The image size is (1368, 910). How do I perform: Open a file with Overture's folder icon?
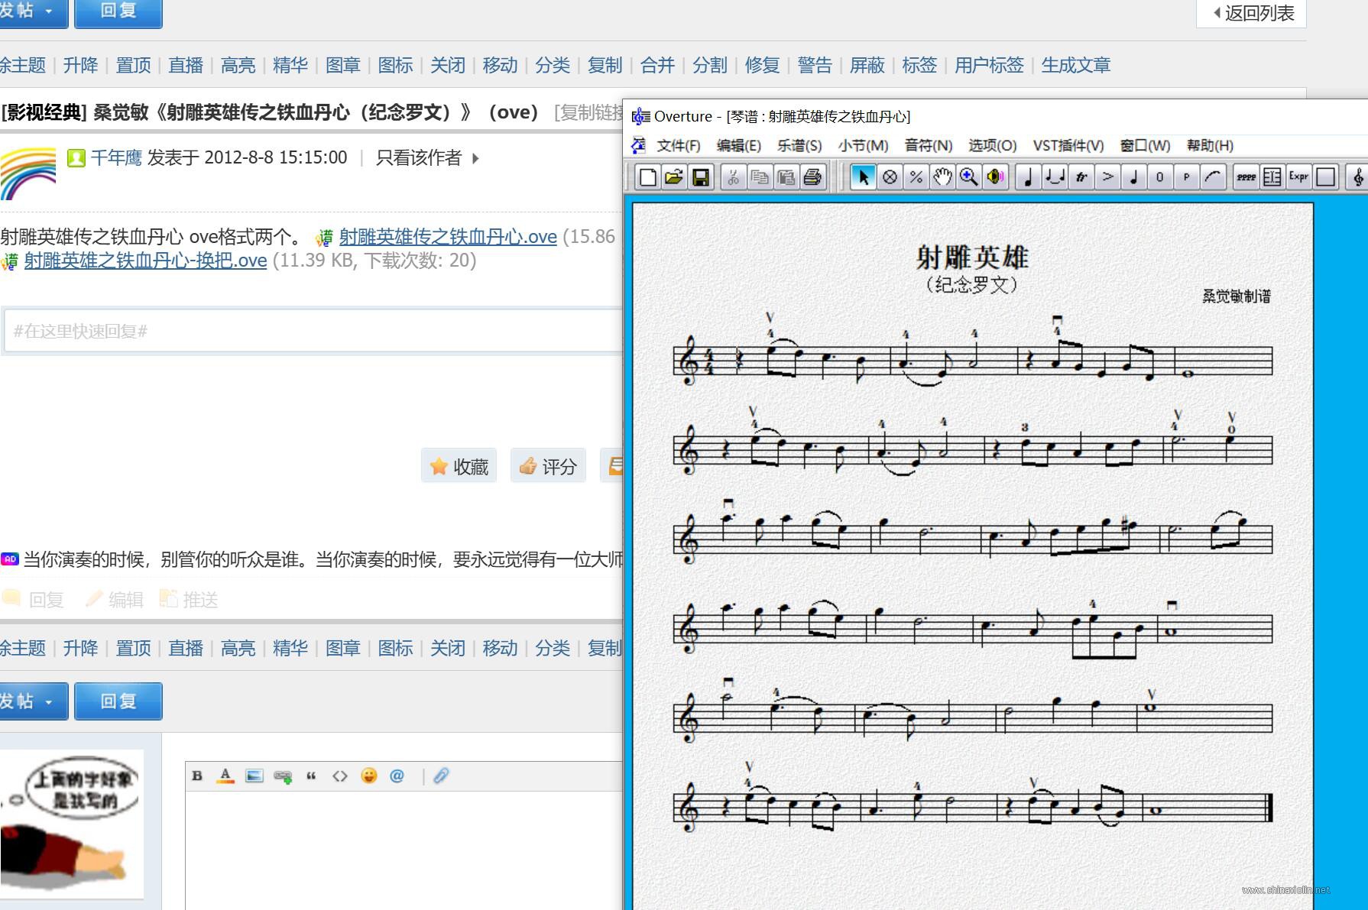coord(673,177)
